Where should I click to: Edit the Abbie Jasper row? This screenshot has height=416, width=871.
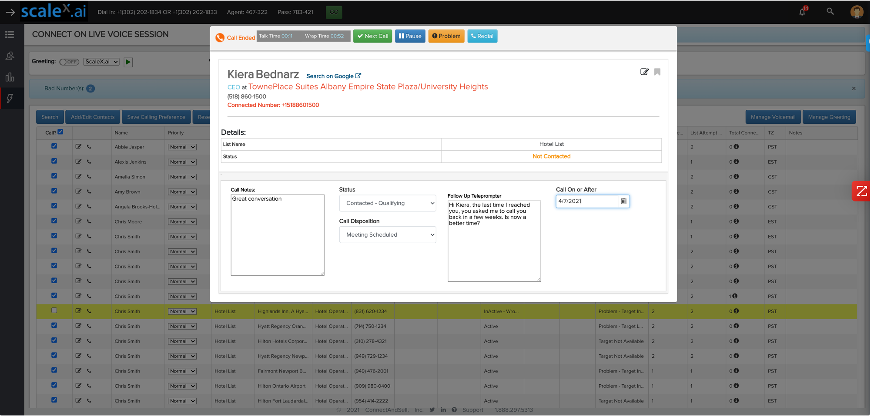pyautogui.click(x=78, y=147)
